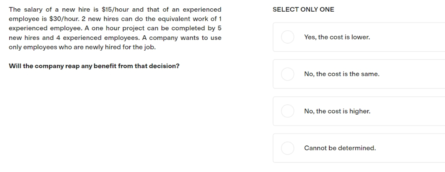Click the 'SELECT ONLY ONE' heading
Screen dimensions: 445x172
pos(303,10)
